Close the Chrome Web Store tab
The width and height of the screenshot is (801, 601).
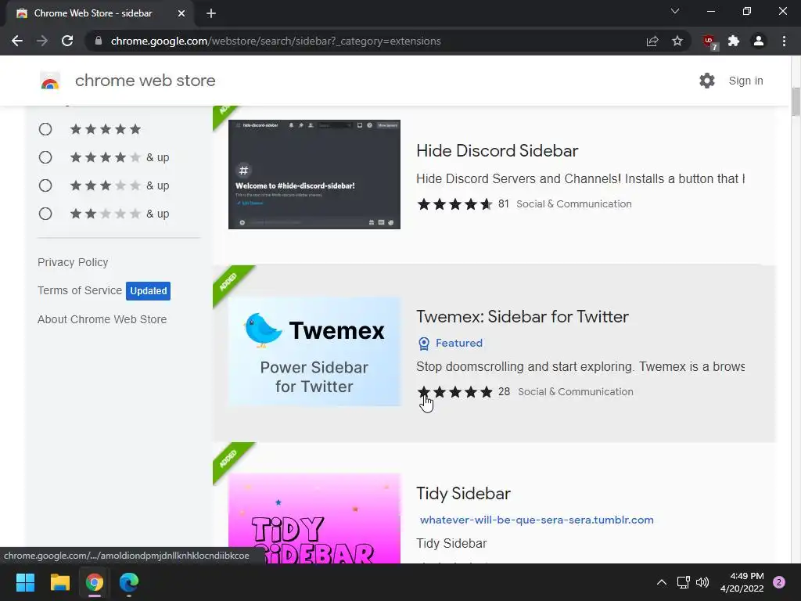(181, 13)
